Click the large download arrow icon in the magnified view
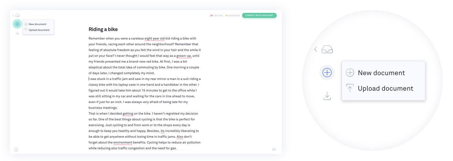Viewport: 453px width, 161px height. point(327,96)
